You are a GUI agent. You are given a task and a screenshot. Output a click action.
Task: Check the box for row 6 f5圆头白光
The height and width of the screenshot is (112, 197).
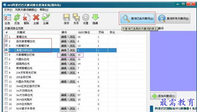tap(6, 59)
